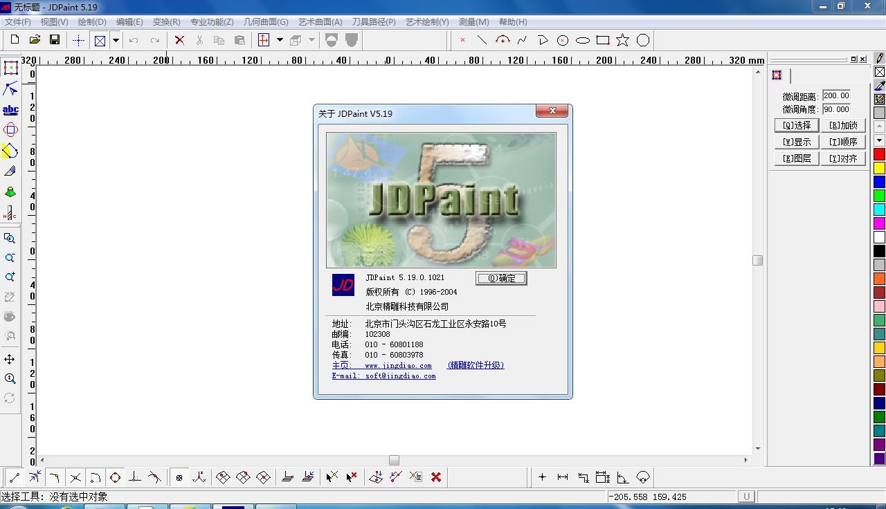Click the New file icon

[15, 40]
